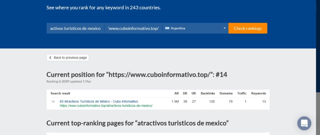Open the chat support bubble icon
The width and height of the screenshot is (320, 135).
(304, 123)
